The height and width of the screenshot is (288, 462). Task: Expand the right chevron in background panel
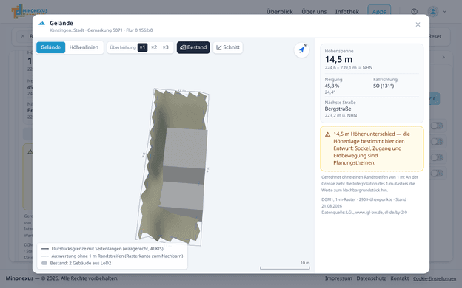(443, 58)
